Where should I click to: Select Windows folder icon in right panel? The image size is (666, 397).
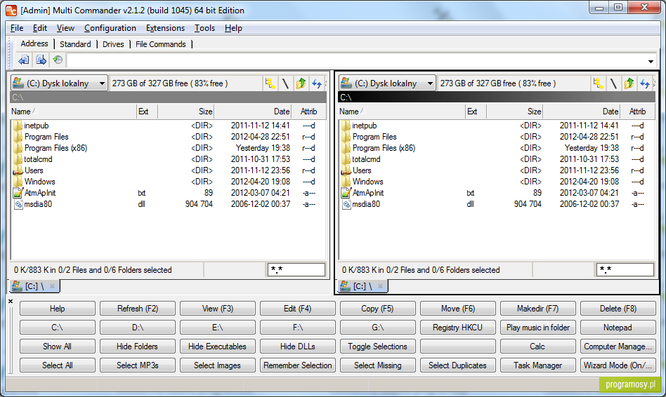(x=346, y=182)
